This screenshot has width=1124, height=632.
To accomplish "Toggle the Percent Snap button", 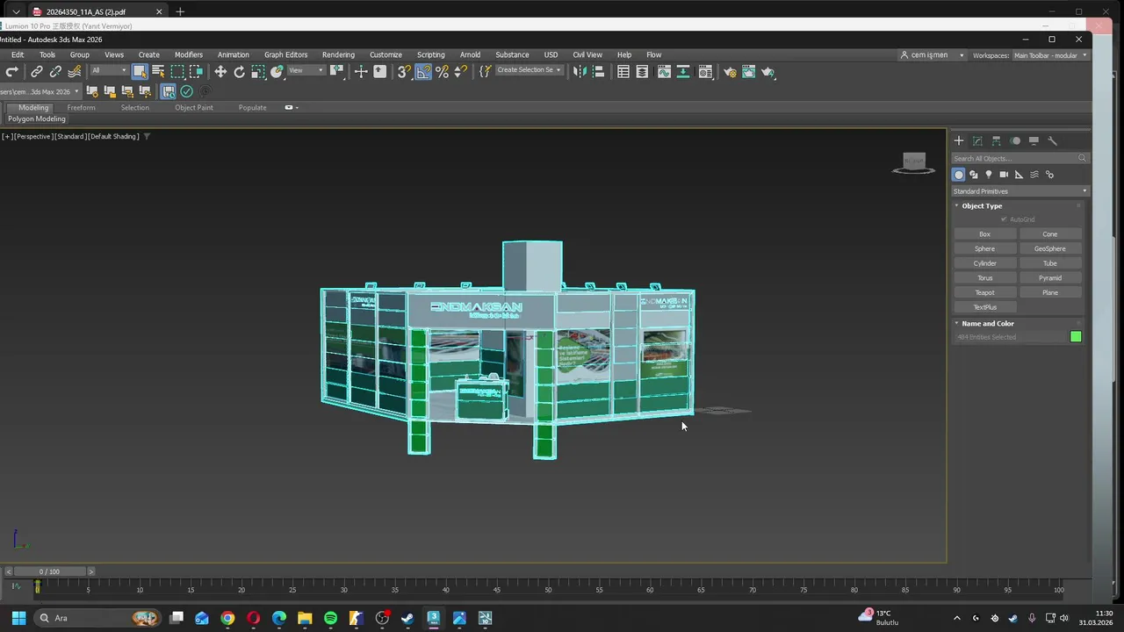I will (x=443, y=72).
